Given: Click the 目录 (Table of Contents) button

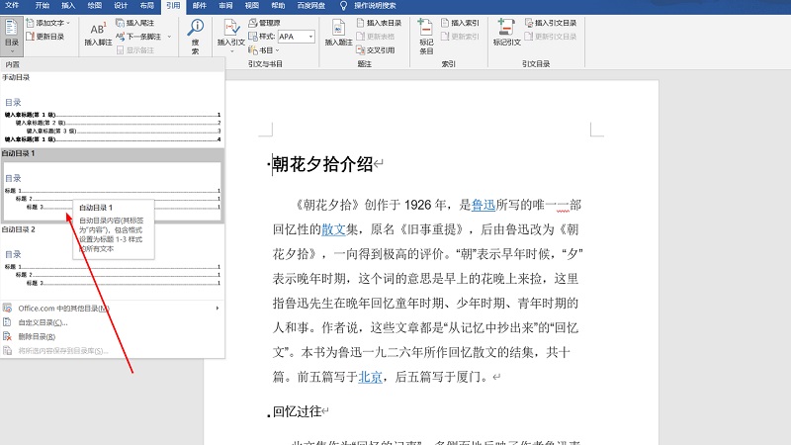Looking at the screenshot, I should pyautogui.click(x=11, y=33).
